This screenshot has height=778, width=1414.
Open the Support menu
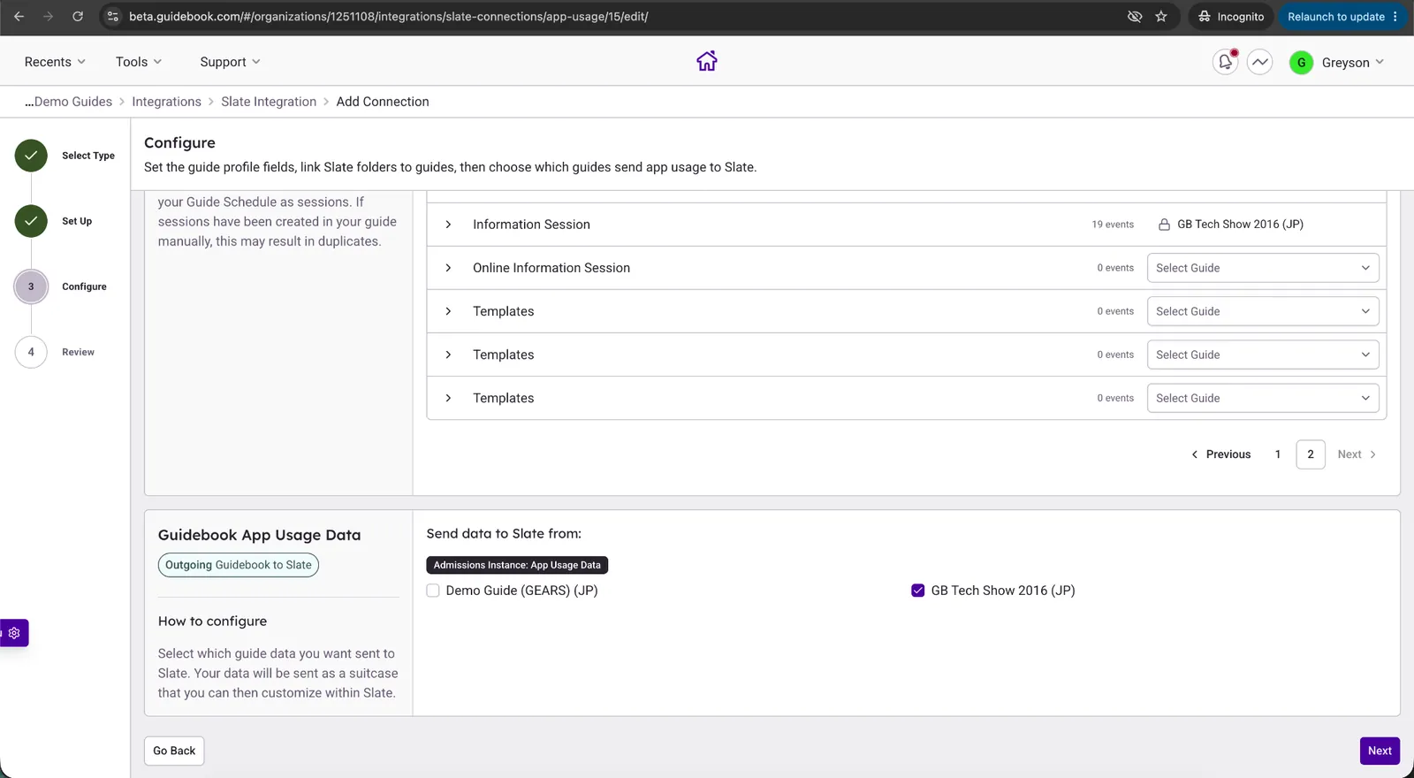coord(230,62)
